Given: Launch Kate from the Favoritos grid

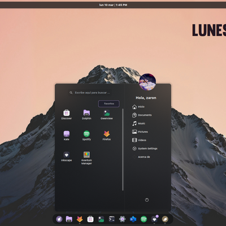Looking at the screenshot, I should 66,136.
